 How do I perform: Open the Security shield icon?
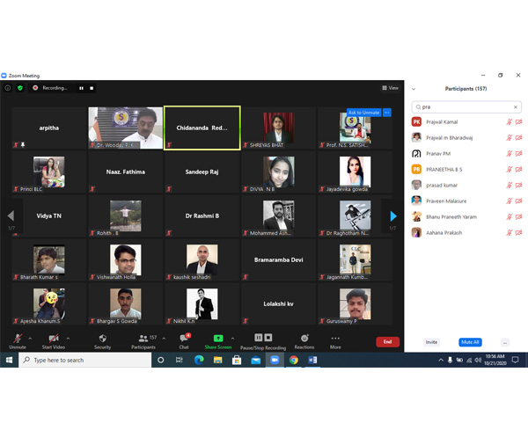103,338
